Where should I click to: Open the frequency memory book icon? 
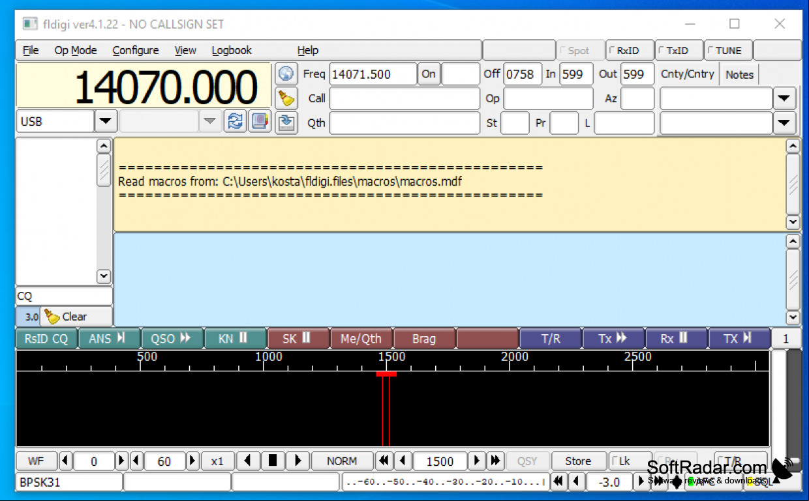click(260, 121)
